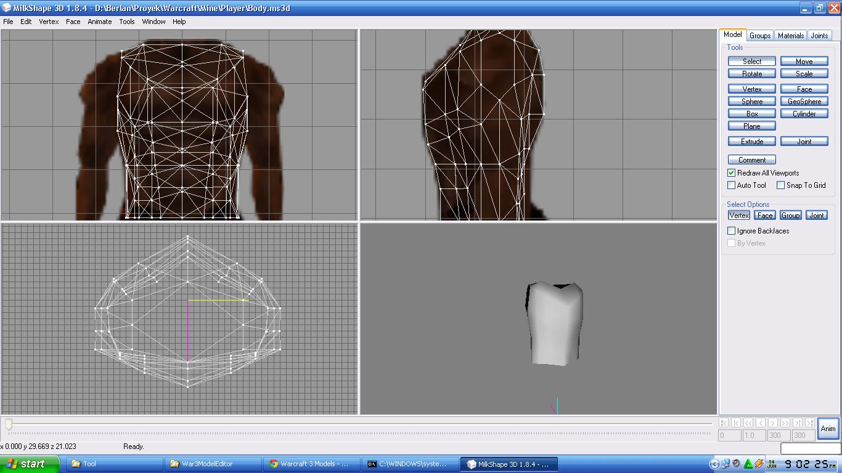This screenshot has width=842, height=473.
Task: Enable the Auto Tool checkbox
Action: click(732, 185)
